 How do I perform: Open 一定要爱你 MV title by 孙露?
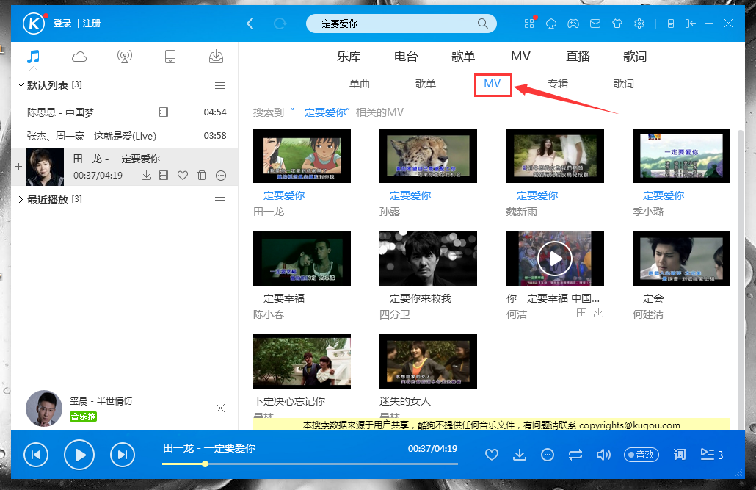click(x=405, y=195)
